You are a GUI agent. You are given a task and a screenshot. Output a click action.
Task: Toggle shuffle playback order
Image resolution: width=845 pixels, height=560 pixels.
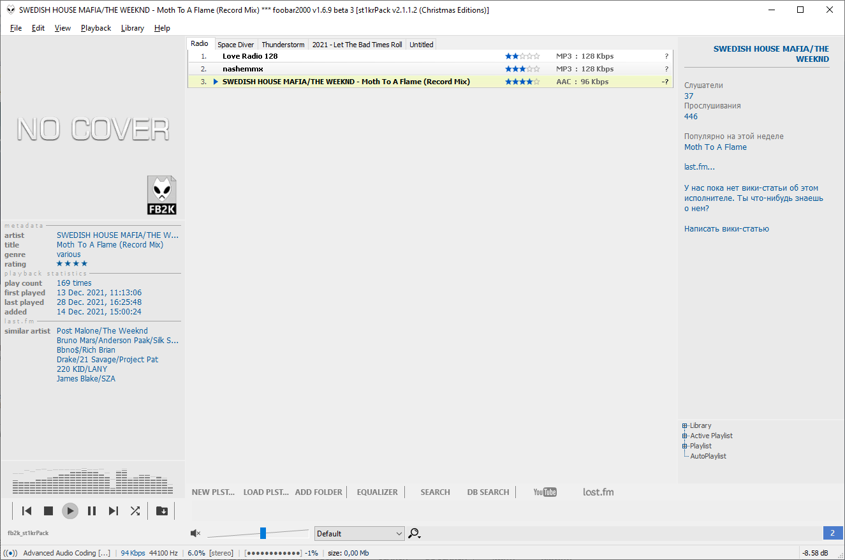pyautogui.click(x=135, y=511)
